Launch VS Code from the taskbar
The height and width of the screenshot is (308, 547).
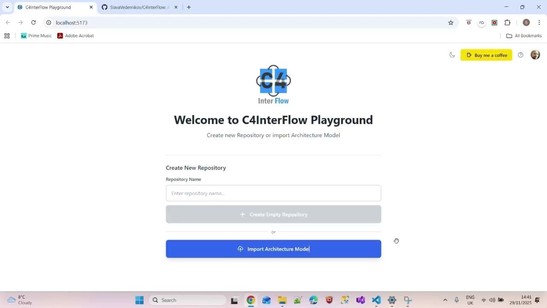(x=376, y=300)
